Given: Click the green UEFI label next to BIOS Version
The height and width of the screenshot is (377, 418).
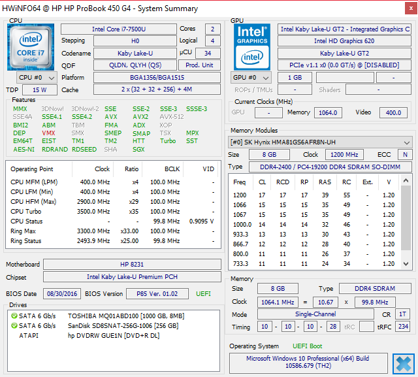Looking at the screenshot, I should [x=203, y=294].
